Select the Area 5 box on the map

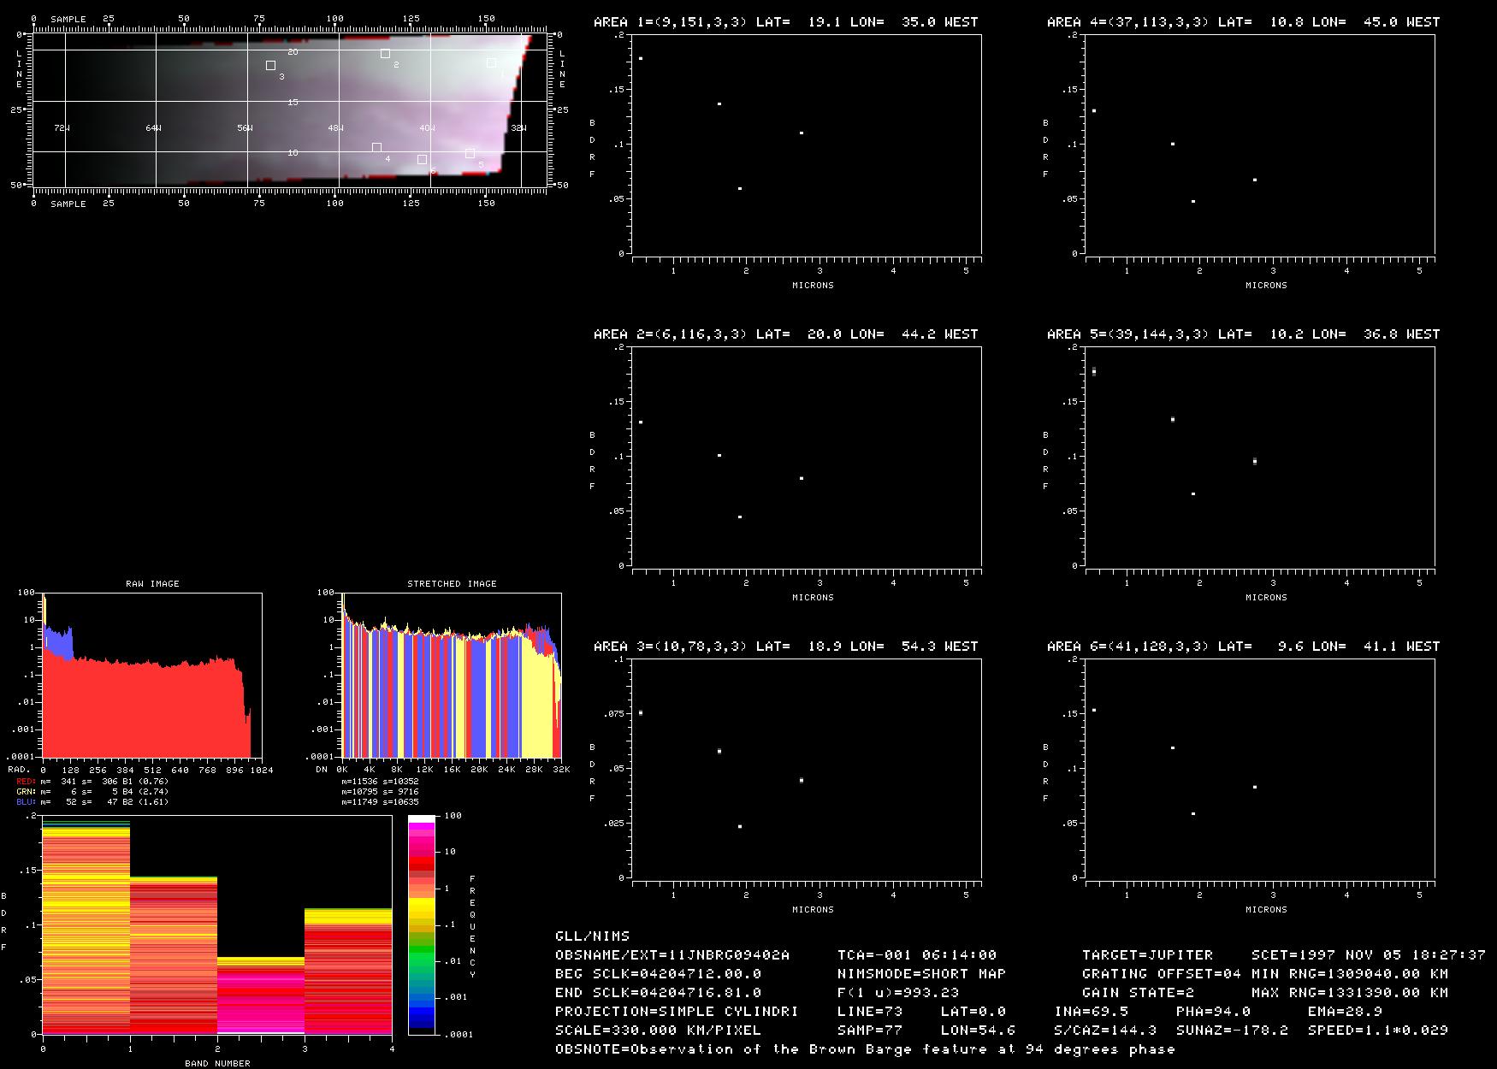[x=470, y=153]
